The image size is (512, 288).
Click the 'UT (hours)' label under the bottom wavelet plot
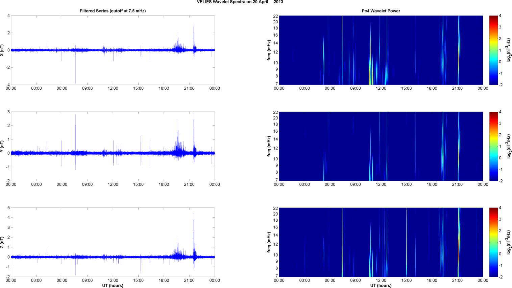coord(381,286)
